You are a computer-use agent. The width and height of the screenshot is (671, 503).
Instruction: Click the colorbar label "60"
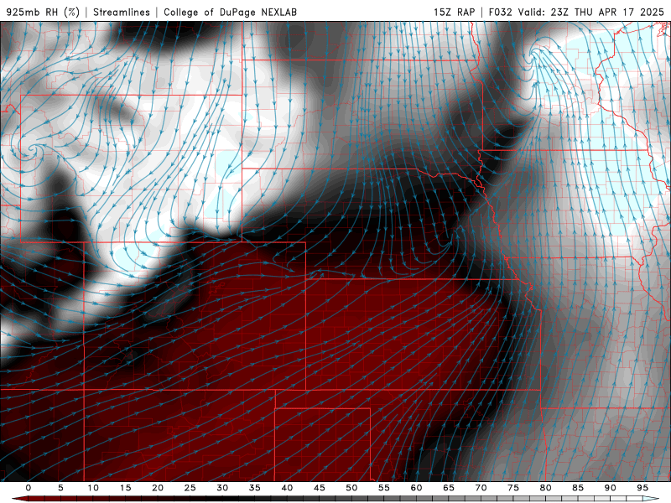[416, 488]
